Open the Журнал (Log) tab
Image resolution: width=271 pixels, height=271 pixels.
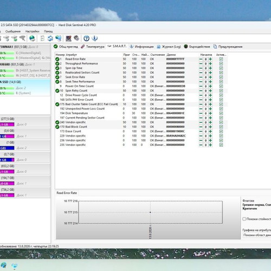click(169, 47)
